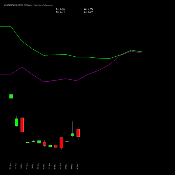Click the high value H: 1.91
Image resolution: width=175 pixels, height=175 pixels.
(89, 9)
